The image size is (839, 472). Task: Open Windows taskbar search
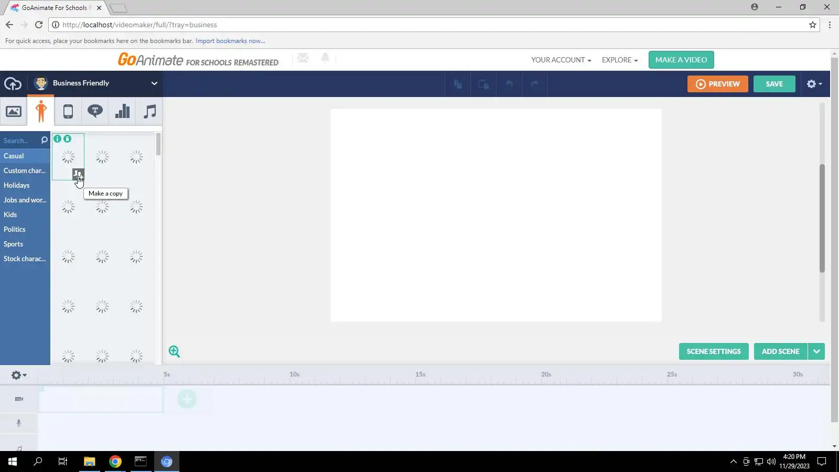[x=38, y=462]
